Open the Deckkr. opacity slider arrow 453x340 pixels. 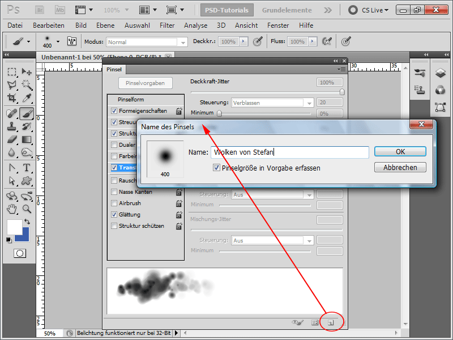point(243,41)
